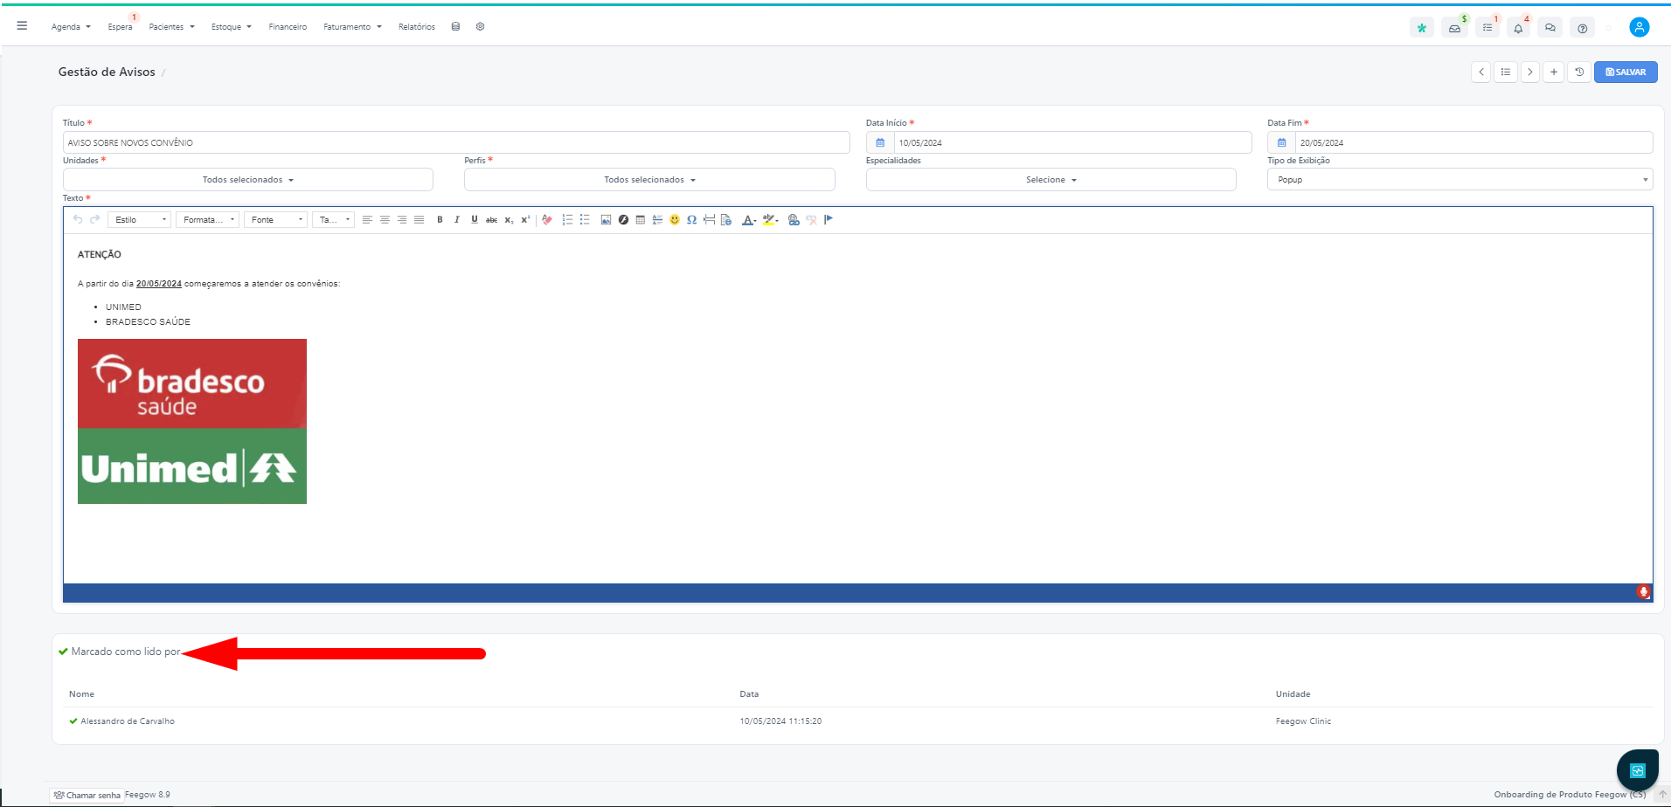Click the Título input field
This screenshot has width=1671, height=807.
tap(456, 142)
